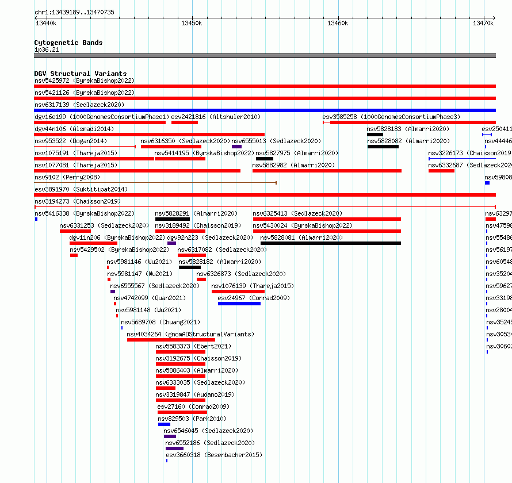Select nsv6316350 (Sedlazeck2020) label
This screenshot has width=512, height=483.
click(x=185, y=141)
